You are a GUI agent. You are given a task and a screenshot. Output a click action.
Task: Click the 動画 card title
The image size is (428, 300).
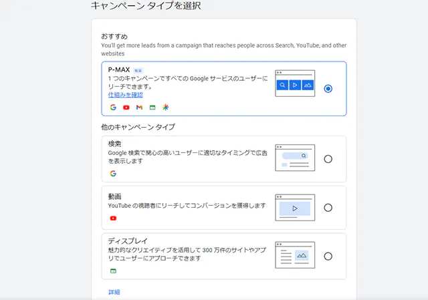point(114,196)
